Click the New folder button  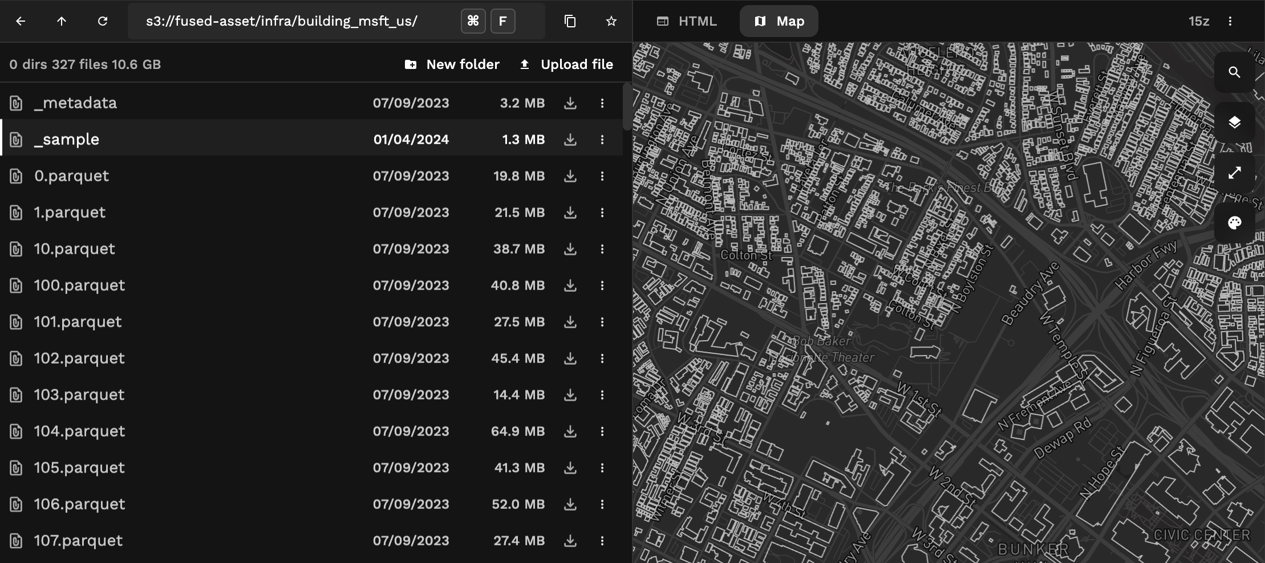coord(452,64)
